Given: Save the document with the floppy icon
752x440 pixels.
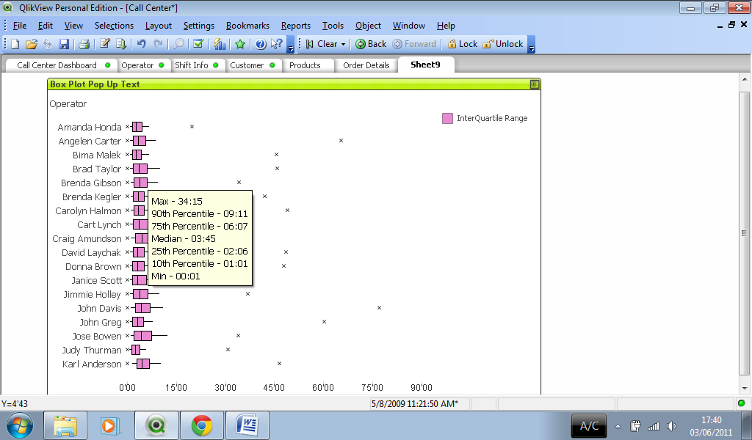Looking at the screenshot, I should (x=64, y=44).
